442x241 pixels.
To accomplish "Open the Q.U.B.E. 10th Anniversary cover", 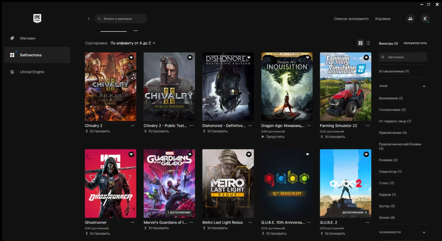I will coord(287,184).
